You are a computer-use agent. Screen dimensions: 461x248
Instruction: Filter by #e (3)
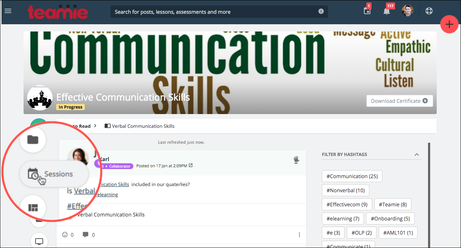click(x=333, y=233)
